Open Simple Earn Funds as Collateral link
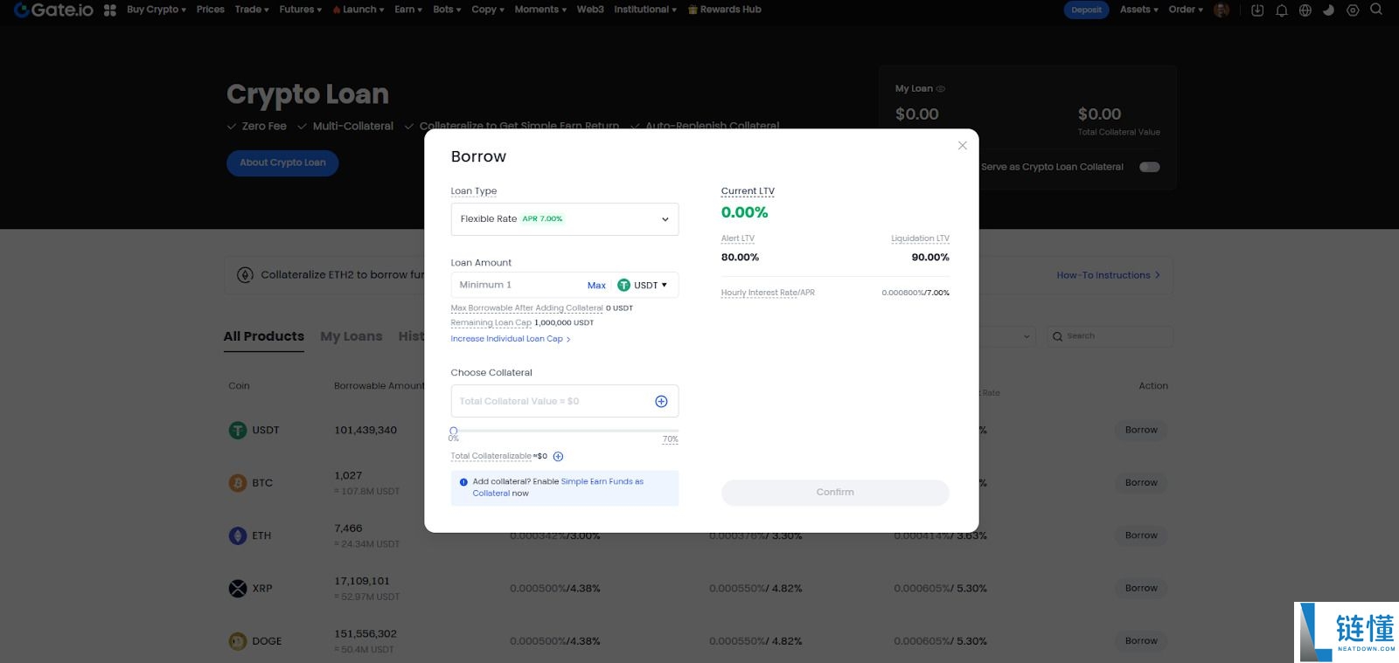The width and height of the screenshot is (1399, 663). (558, 487)
